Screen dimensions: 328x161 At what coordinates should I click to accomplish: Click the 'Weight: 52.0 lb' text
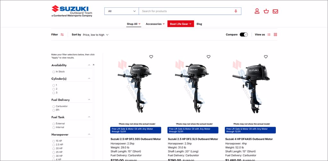tap(234, 148)
